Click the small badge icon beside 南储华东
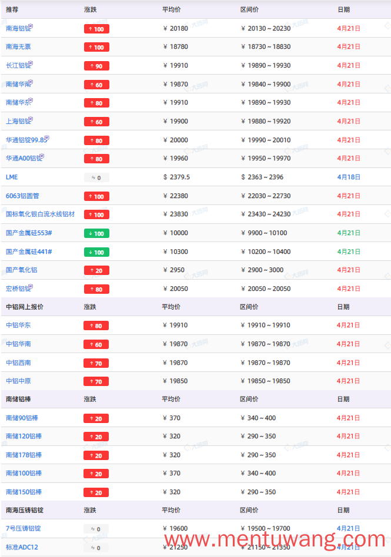The height and width of the screenshot is (557, 391). coord(31,100)
